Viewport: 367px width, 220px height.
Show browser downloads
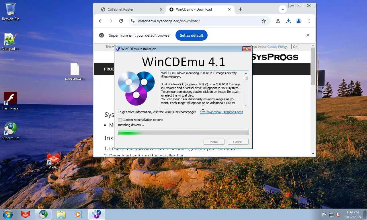point(288,21)
